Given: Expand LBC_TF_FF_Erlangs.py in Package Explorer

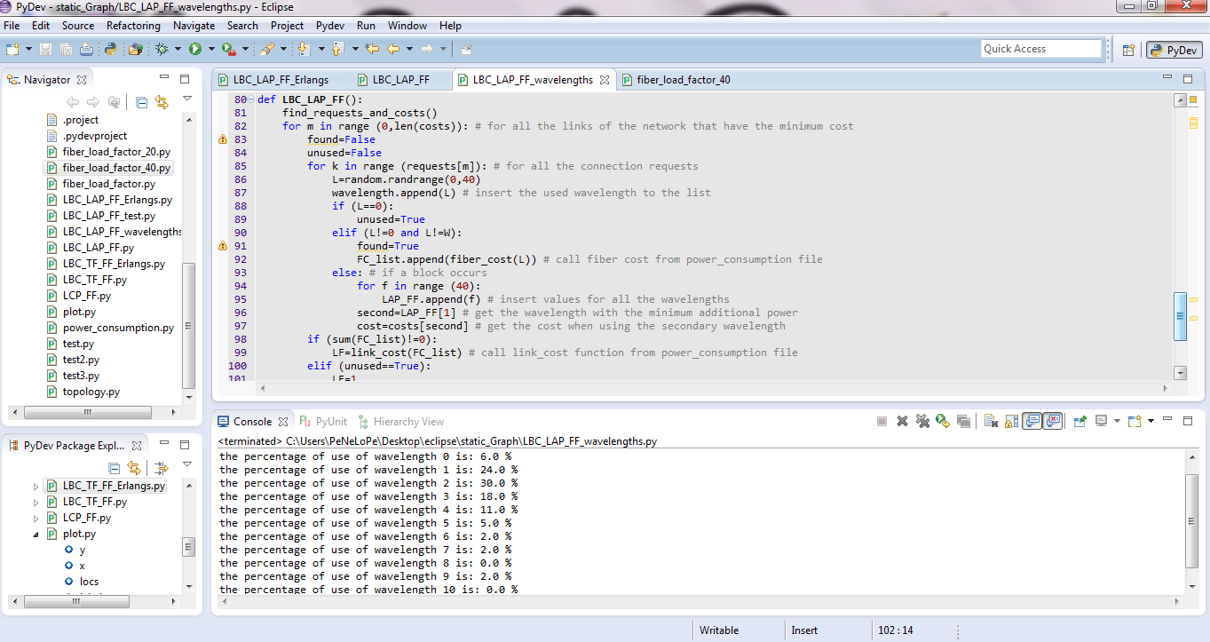Looking at the screenshot, I should pos(36,486).
